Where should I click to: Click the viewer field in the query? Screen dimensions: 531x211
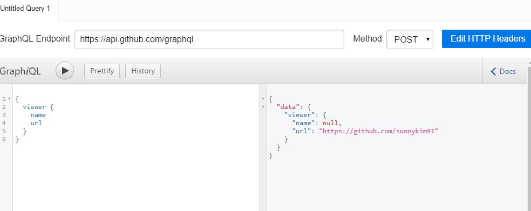coord(34,107)
